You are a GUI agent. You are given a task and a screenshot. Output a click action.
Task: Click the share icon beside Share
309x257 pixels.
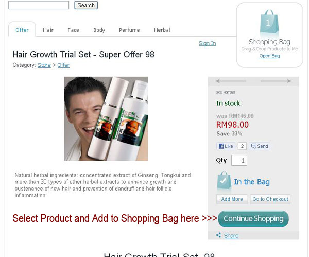pyautogui.click(x=218, y=235)
